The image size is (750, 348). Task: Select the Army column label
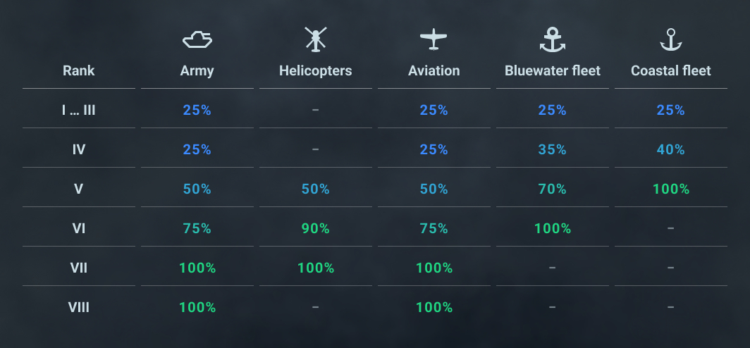(x=197, y=70)
